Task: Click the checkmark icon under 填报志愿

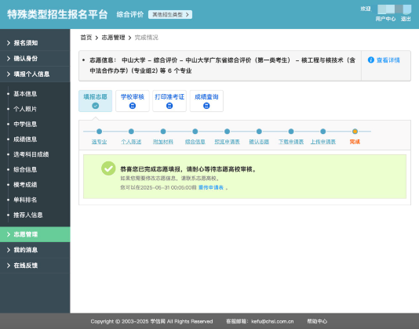Action: coord(96,106)
